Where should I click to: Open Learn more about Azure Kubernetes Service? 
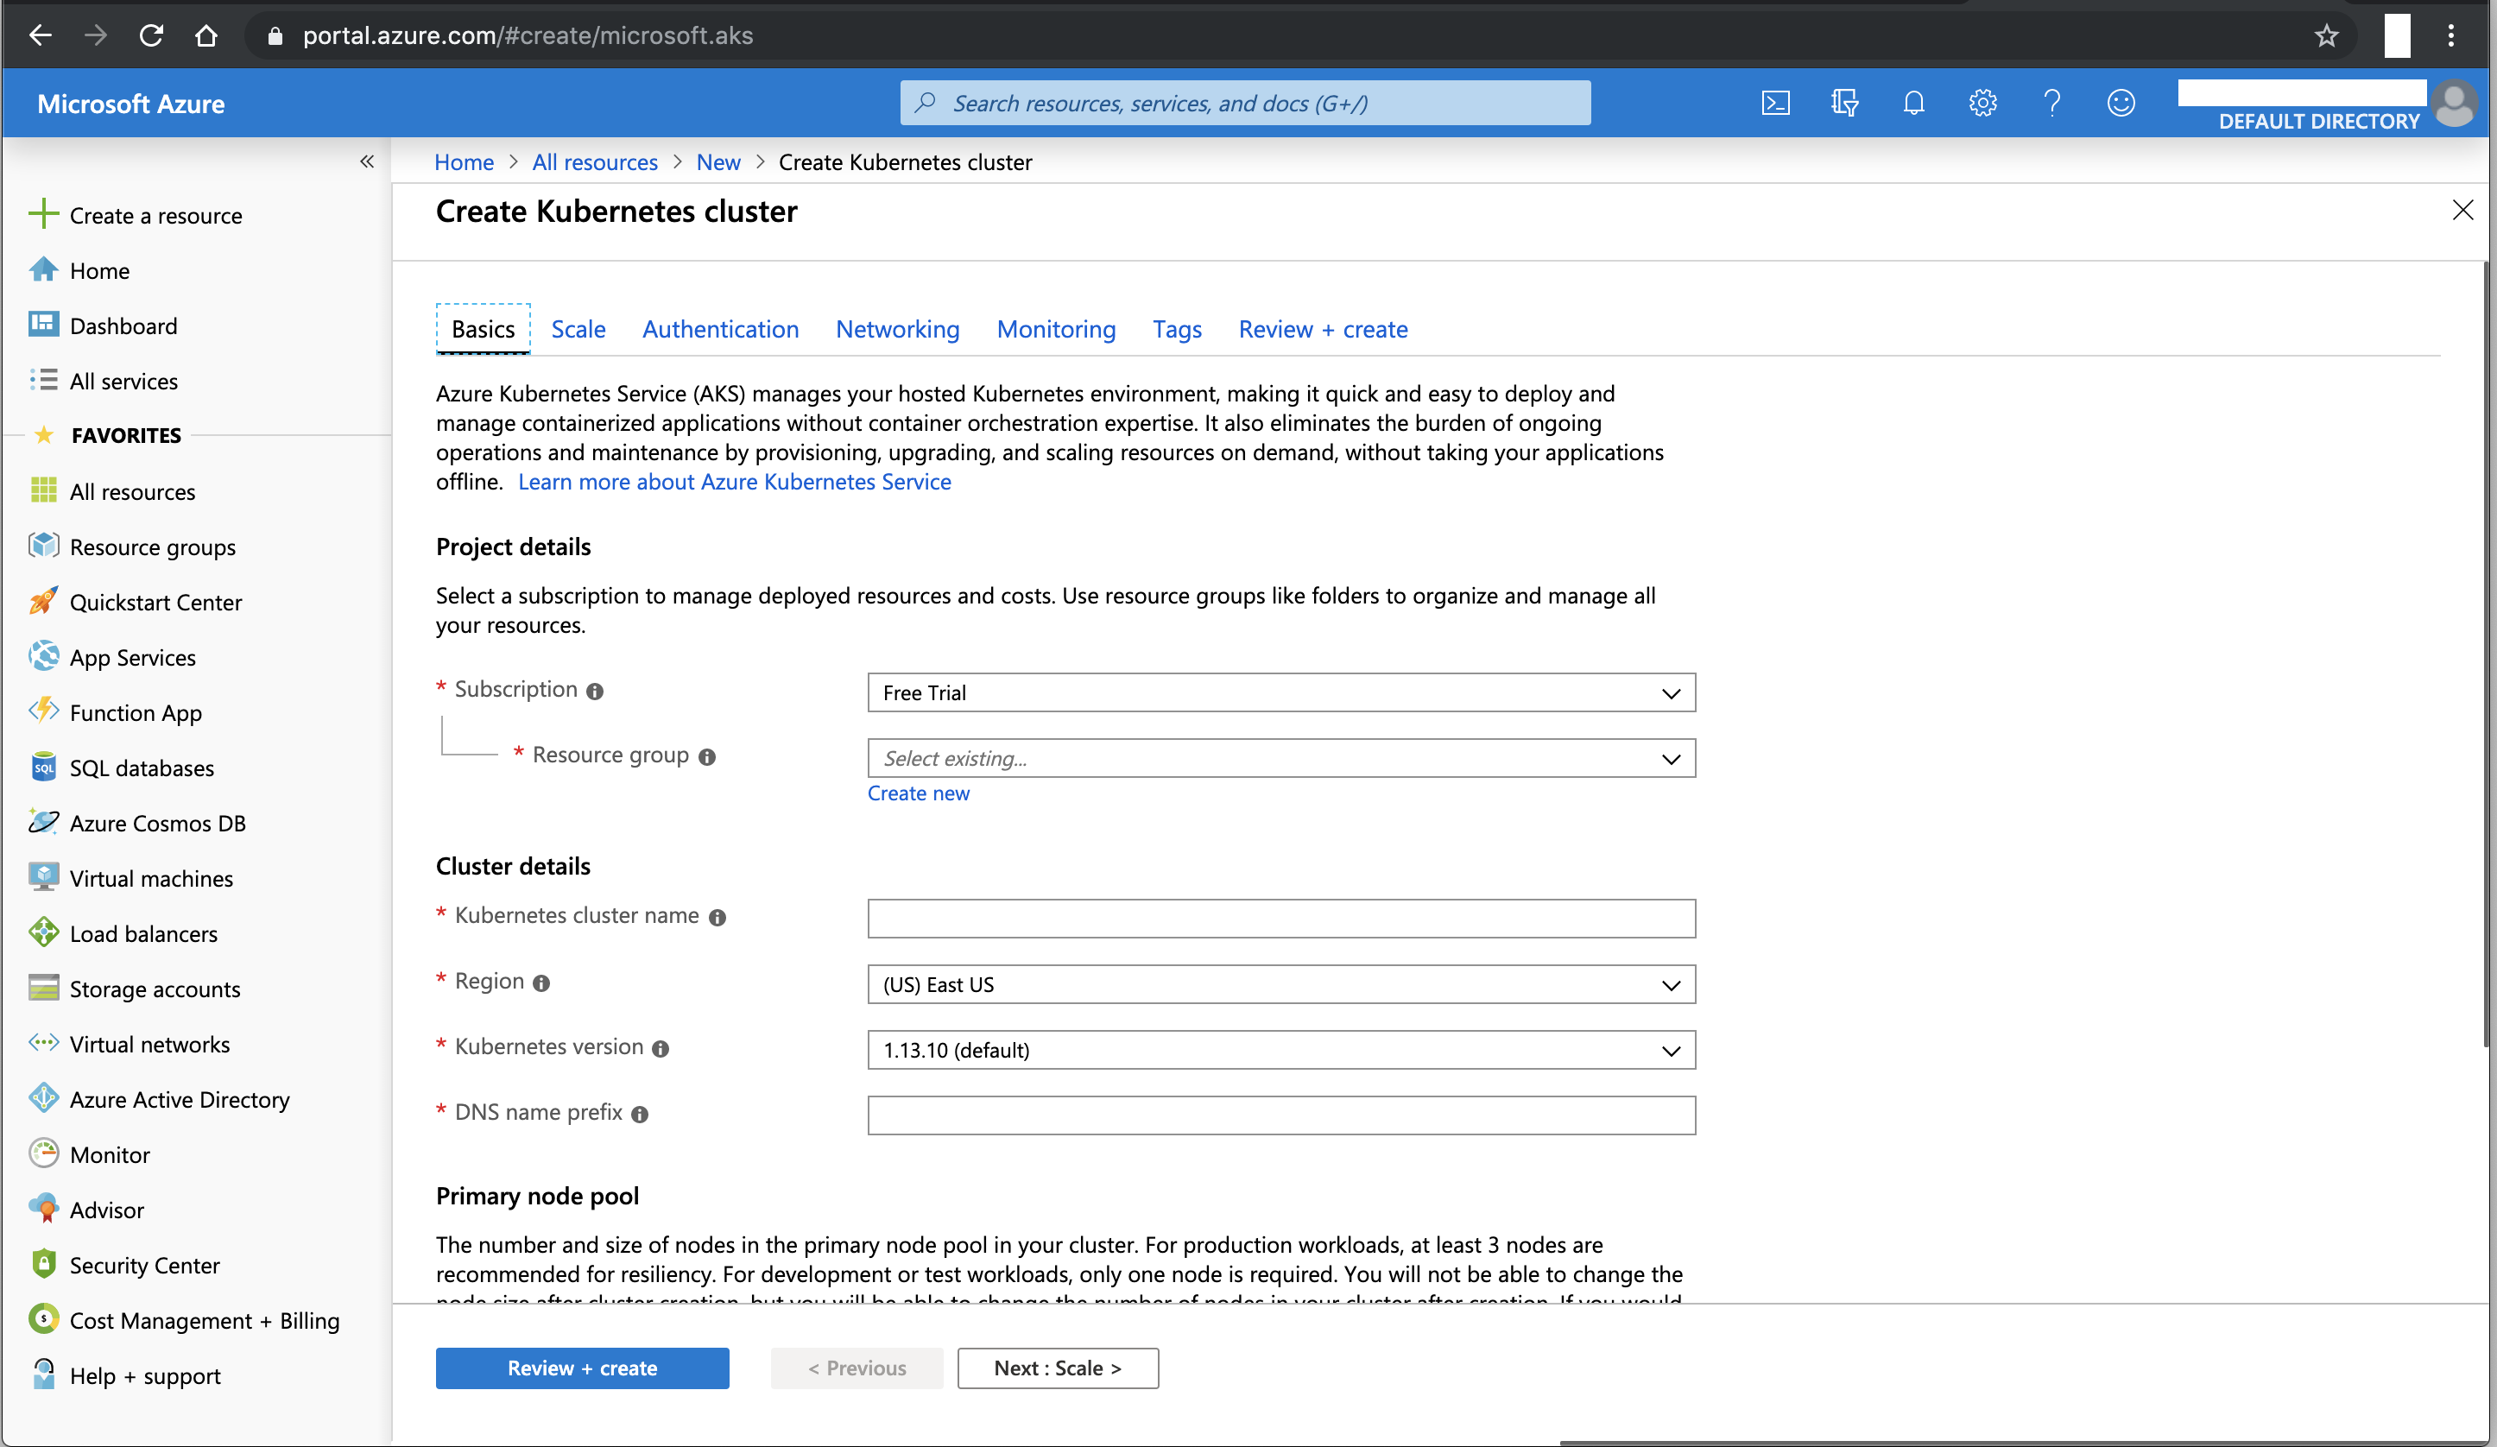point(734,482)
